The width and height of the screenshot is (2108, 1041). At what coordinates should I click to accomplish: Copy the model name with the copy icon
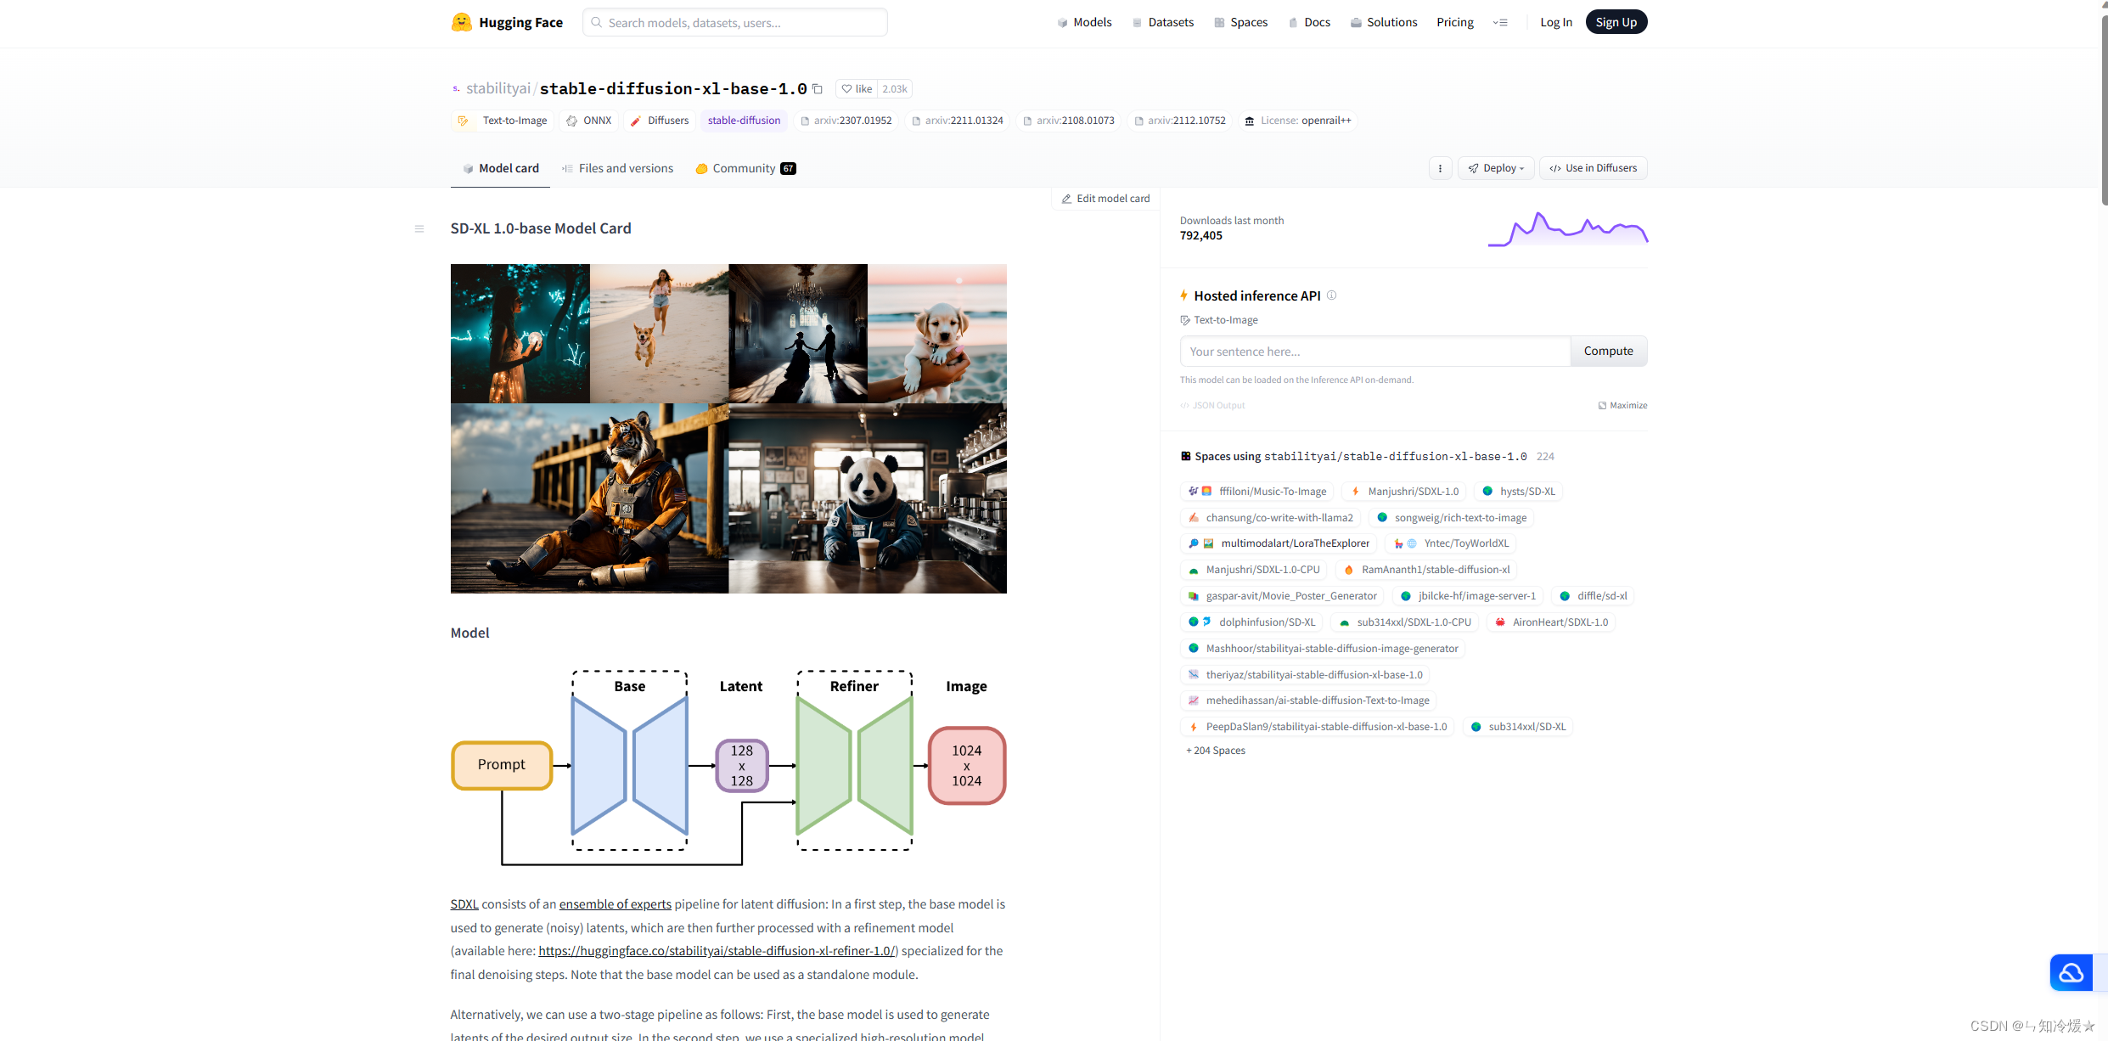tap(818, 88)
